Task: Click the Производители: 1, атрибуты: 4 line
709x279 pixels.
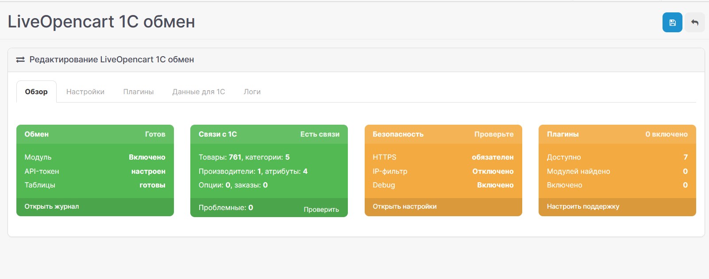Action: click(253, 171)
